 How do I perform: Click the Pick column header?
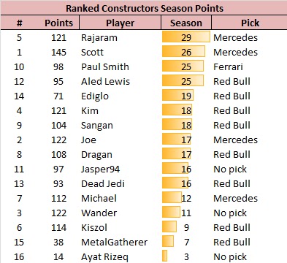coord(250,23)
